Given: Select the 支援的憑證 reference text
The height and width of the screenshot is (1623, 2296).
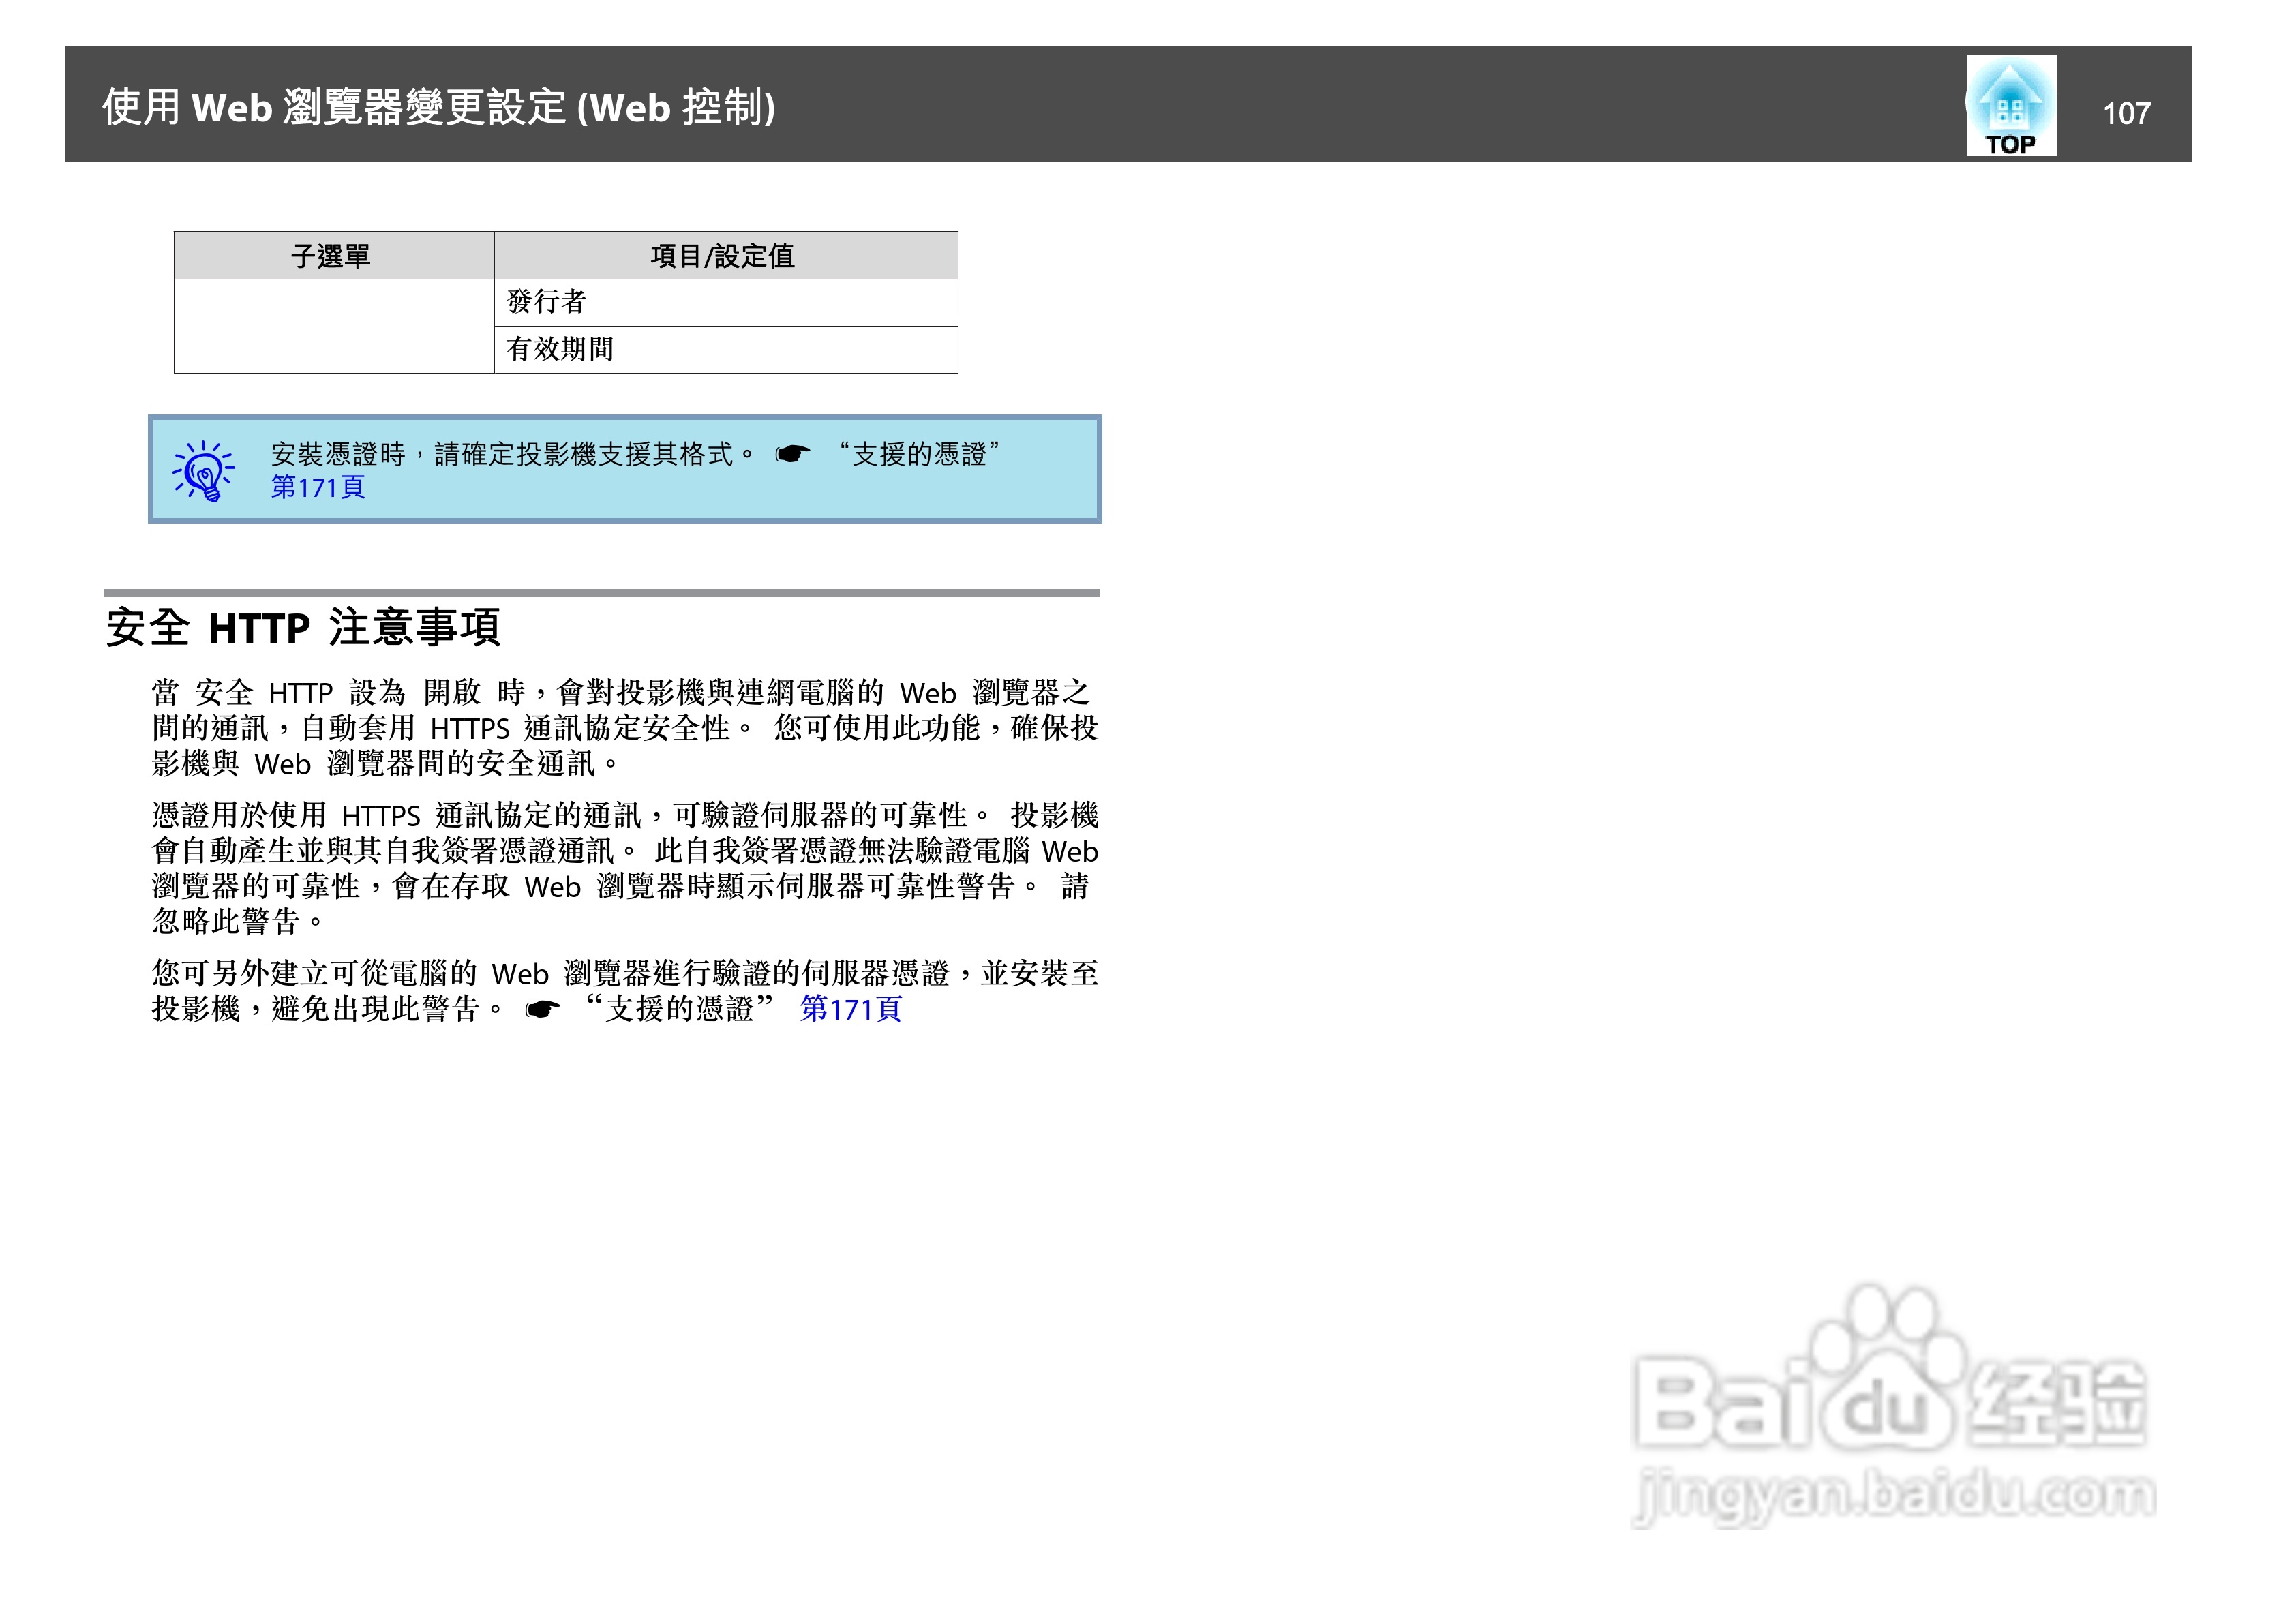Looking at the screenshot, I should [921, 455].
